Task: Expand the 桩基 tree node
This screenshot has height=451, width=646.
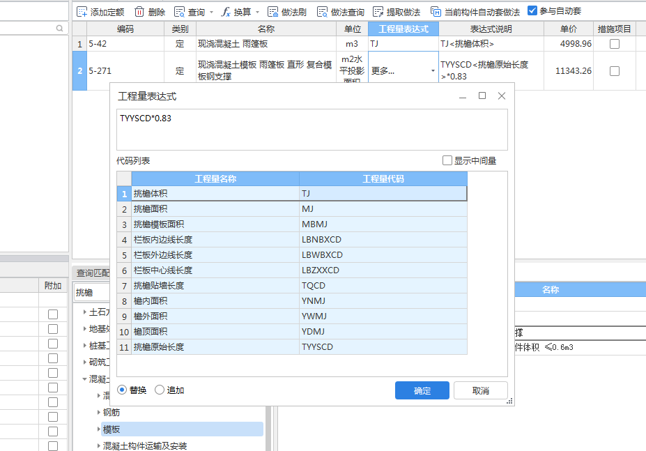Action: pyautogui.click(x=84, y=346)
